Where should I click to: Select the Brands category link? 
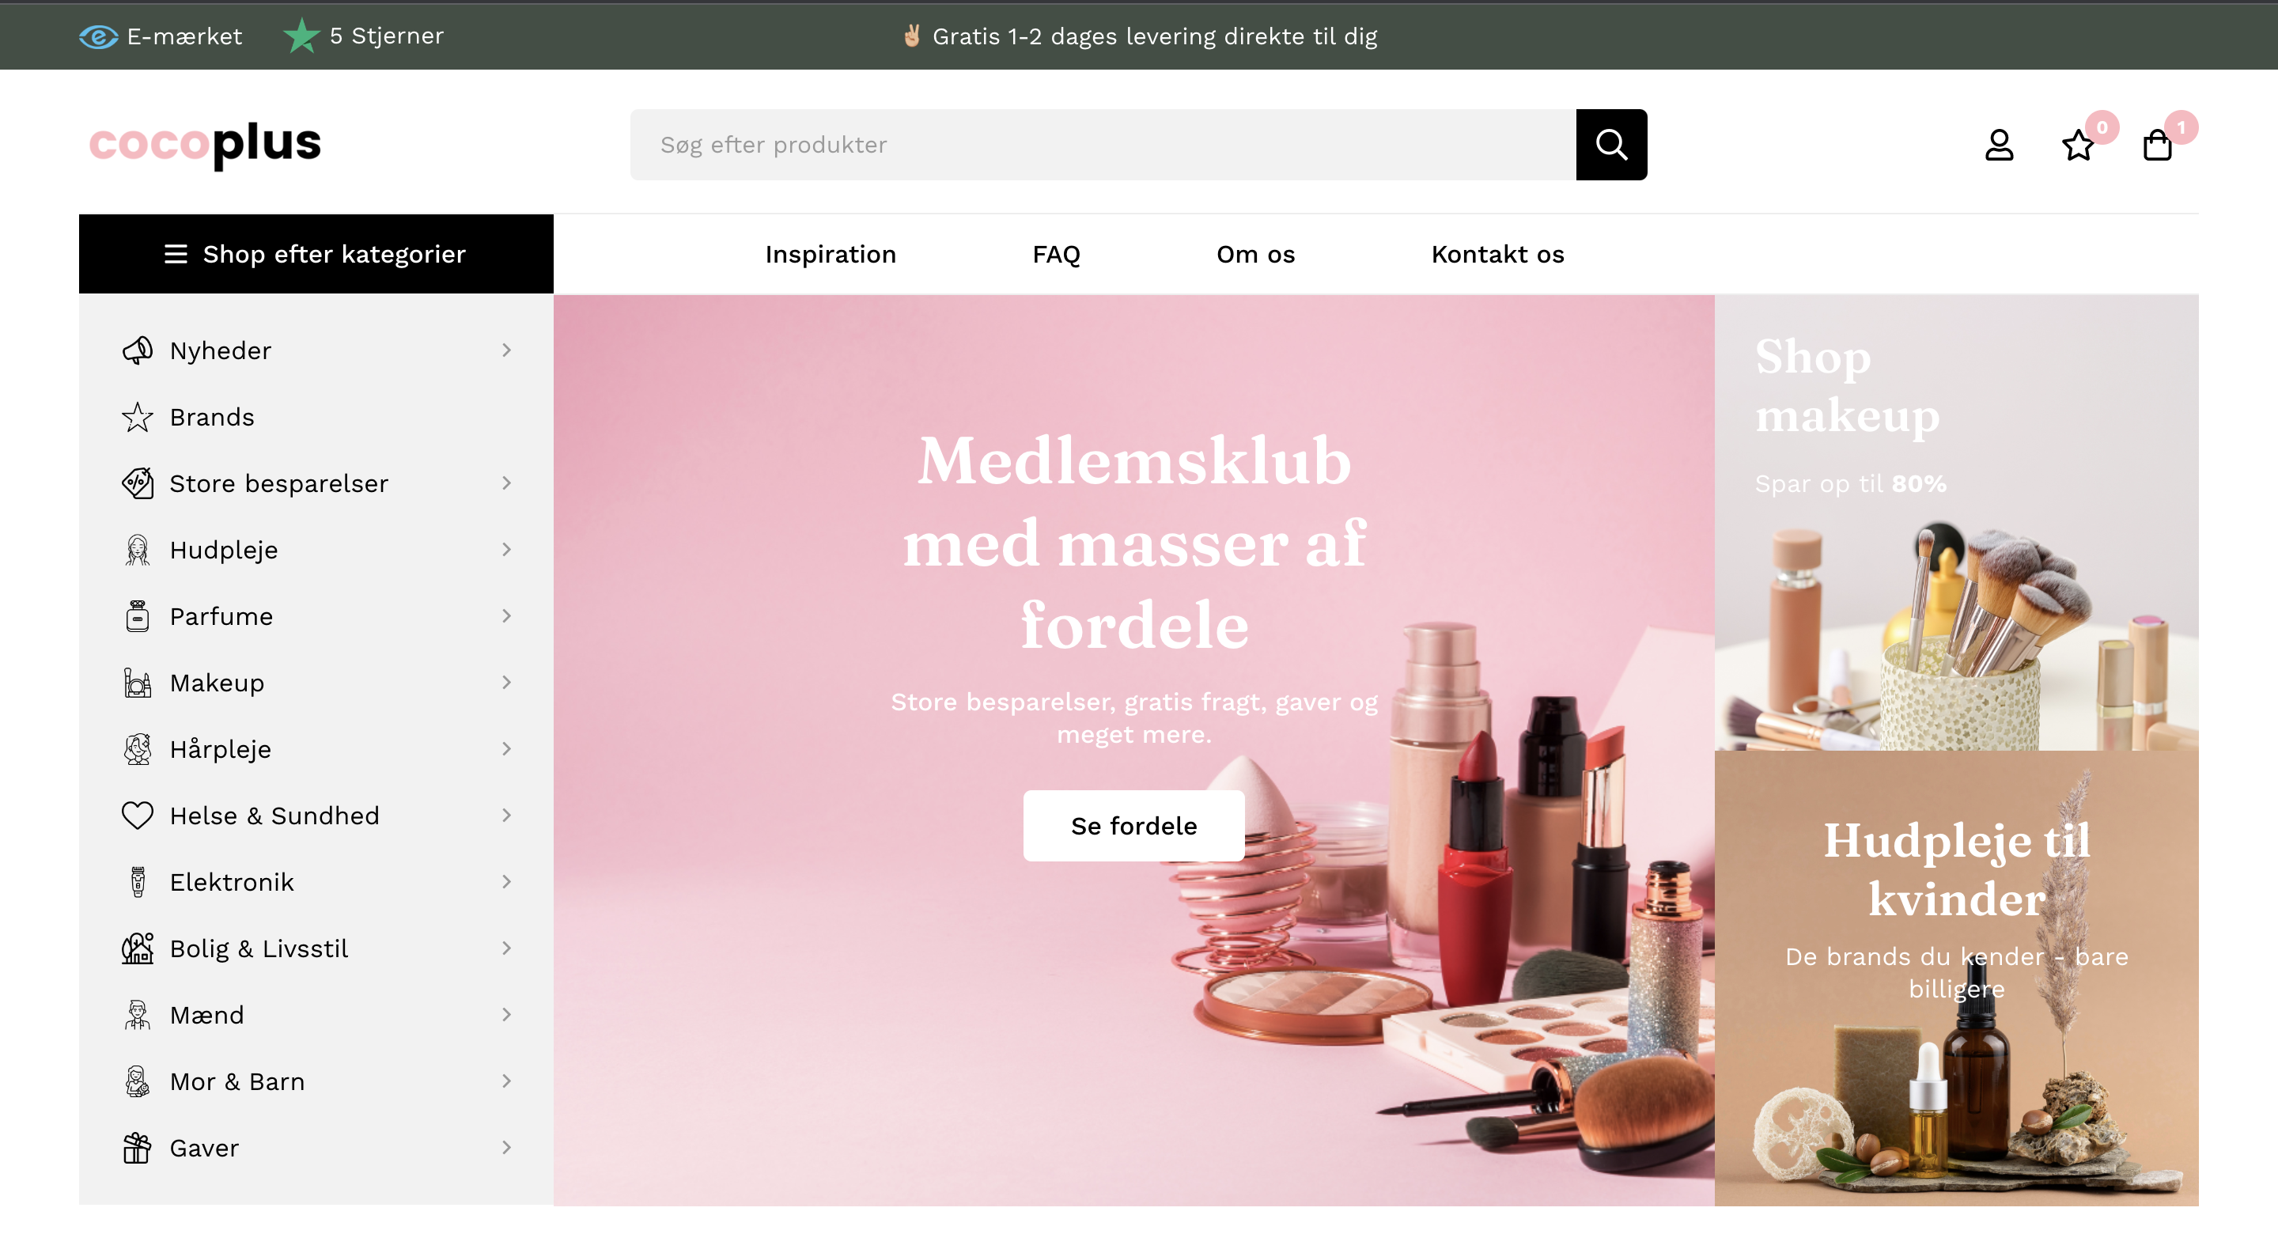click(212, 418)
